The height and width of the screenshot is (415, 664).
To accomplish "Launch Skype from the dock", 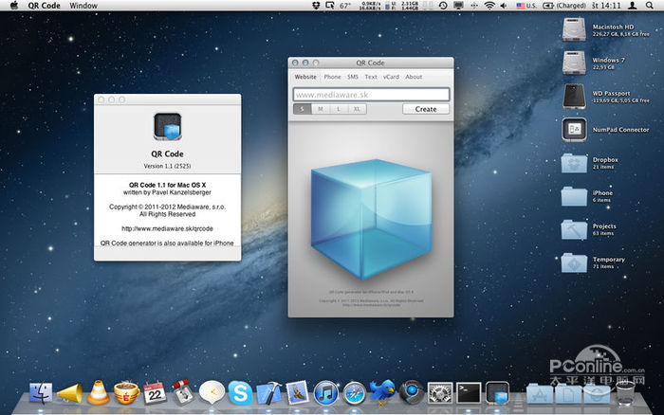I will click(241, 392).
